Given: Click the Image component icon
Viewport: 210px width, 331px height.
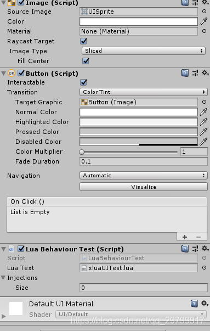Looking at the screenshot, I should pyautogui.click(x=12, y=3).
